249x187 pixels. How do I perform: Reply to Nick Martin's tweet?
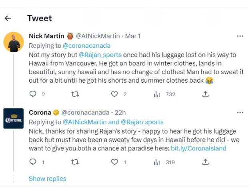click(x=33, y=94)
